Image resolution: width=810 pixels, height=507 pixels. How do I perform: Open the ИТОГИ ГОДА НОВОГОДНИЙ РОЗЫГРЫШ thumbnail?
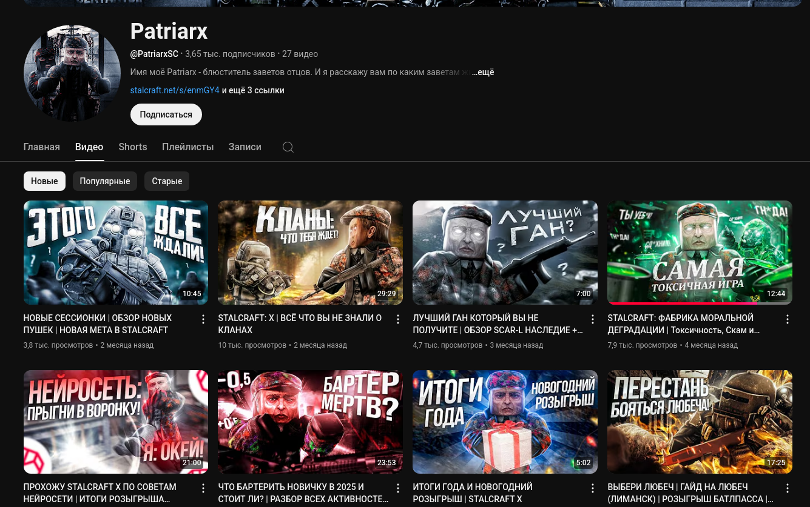(x=505, y=422)
